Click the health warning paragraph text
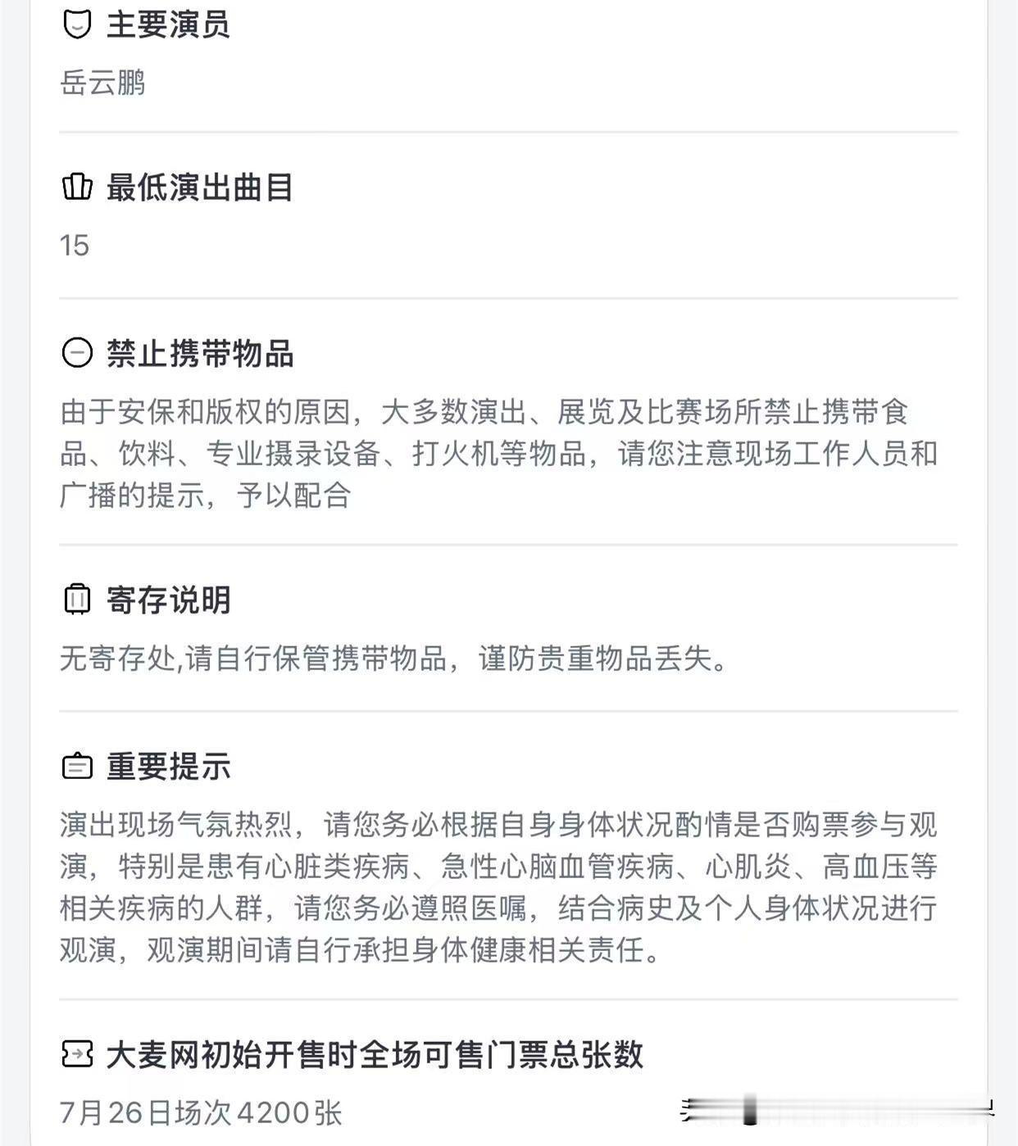1018x1146 pixels. [499, 887]
